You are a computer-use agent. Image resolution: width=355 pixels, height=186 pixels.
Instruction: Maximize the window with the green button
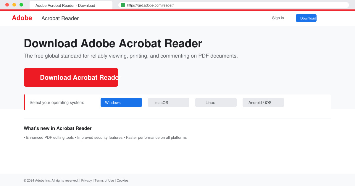coord(21,5)
